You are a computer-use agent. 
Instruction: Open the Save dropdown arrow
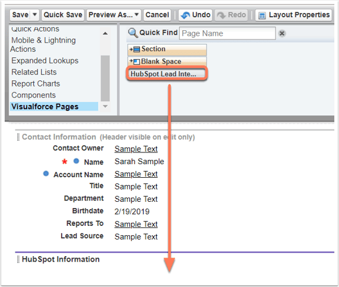click(35, 15)
